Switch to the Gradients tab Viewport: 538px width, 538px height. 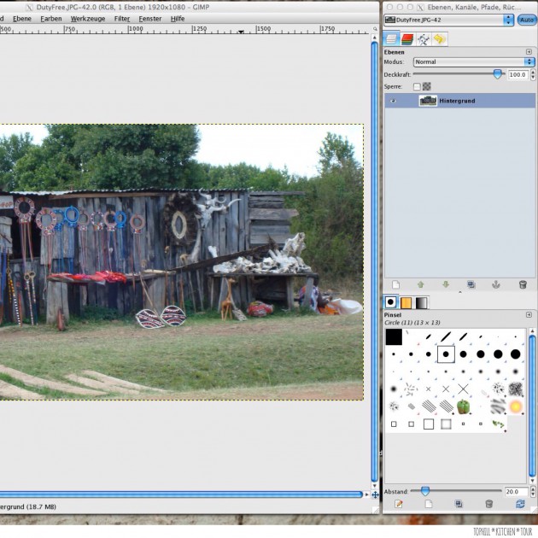point(421,302)
